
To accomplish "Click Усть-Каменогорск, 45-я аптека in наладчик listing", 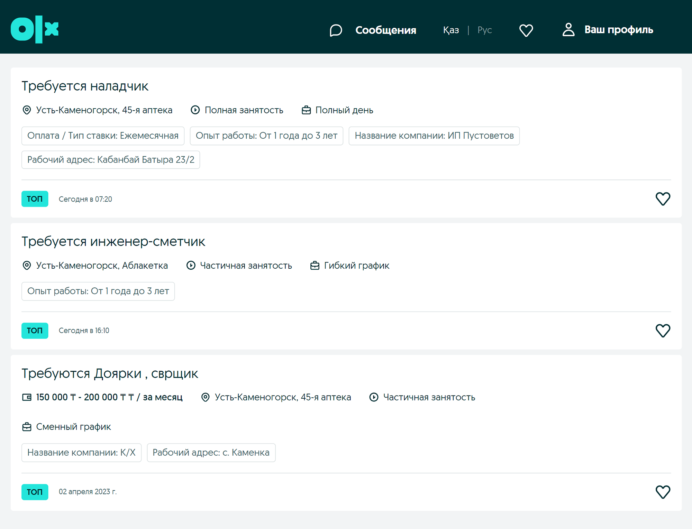I will click(104, 110).
